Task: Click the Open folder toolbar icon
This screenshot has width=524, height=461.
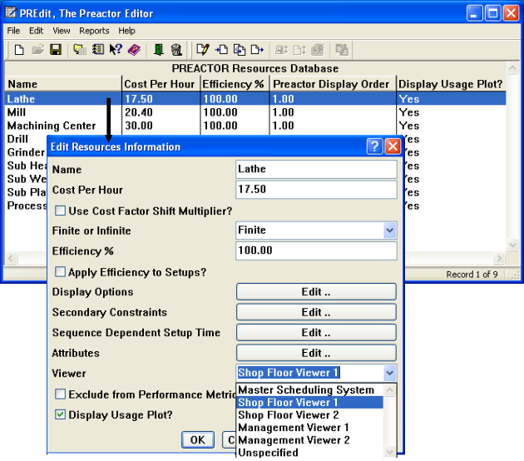Action: (37, 50)
